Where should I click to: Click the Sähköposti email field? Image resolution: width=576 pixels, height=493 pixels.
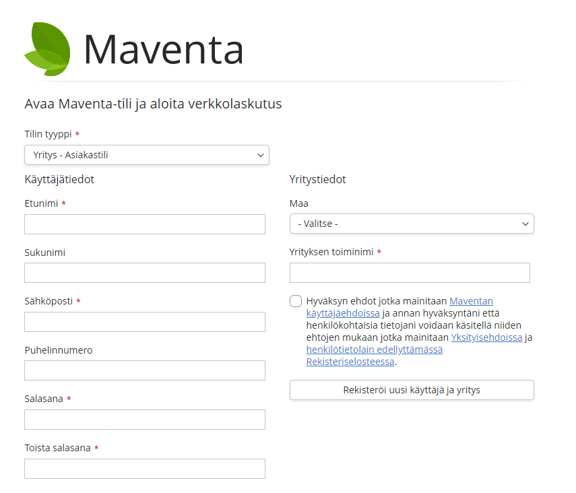(x=144, y=321)
